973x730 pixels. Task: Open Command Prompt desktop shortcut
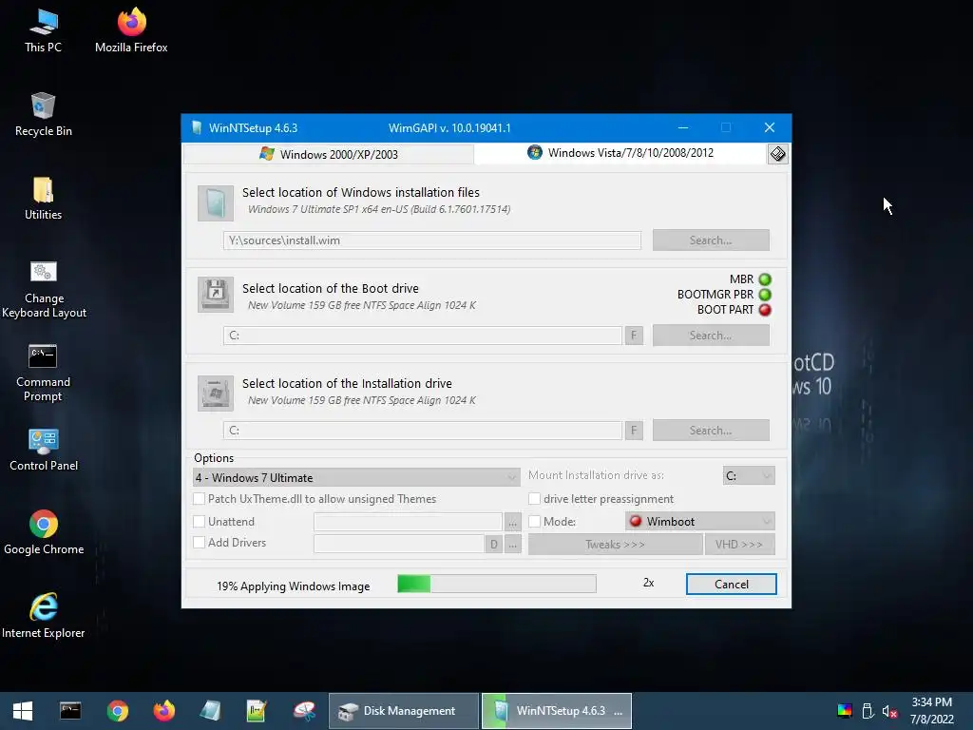(x=43, y=373)
